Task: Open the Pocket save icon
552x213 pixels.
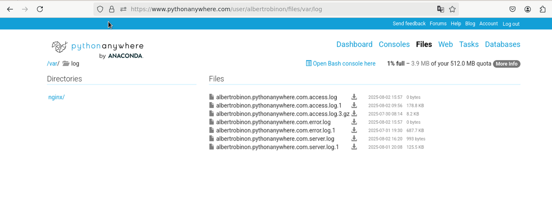Action: [513, 9]
